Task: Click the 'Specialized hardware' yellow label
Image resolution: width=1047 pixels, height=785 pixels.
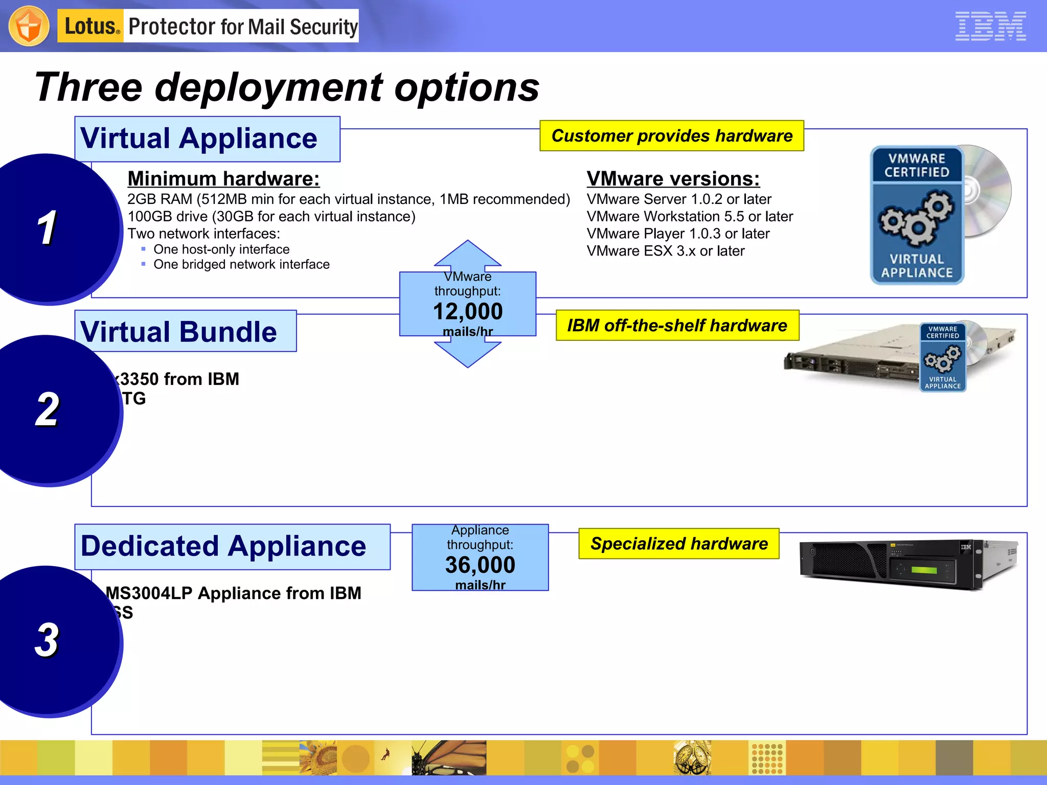Action: coord(679,544)
